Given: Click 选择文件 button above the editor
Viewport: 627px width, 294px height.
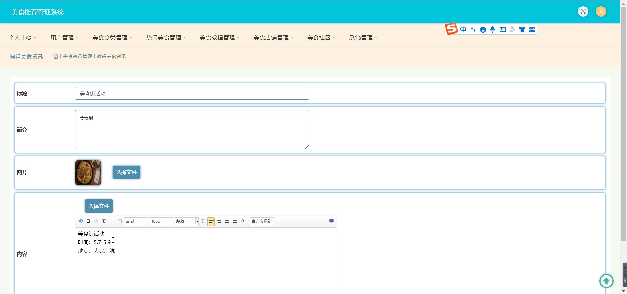Looking at the screenshot, I should click(99, 206).
